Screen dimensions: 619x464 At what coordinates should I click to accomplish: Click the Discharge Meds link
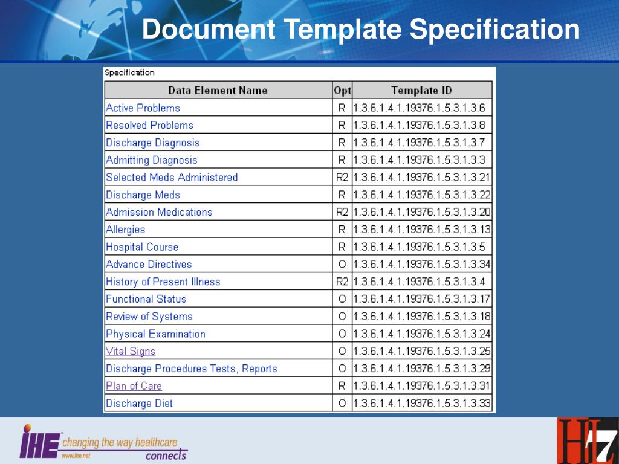(143, 195)
